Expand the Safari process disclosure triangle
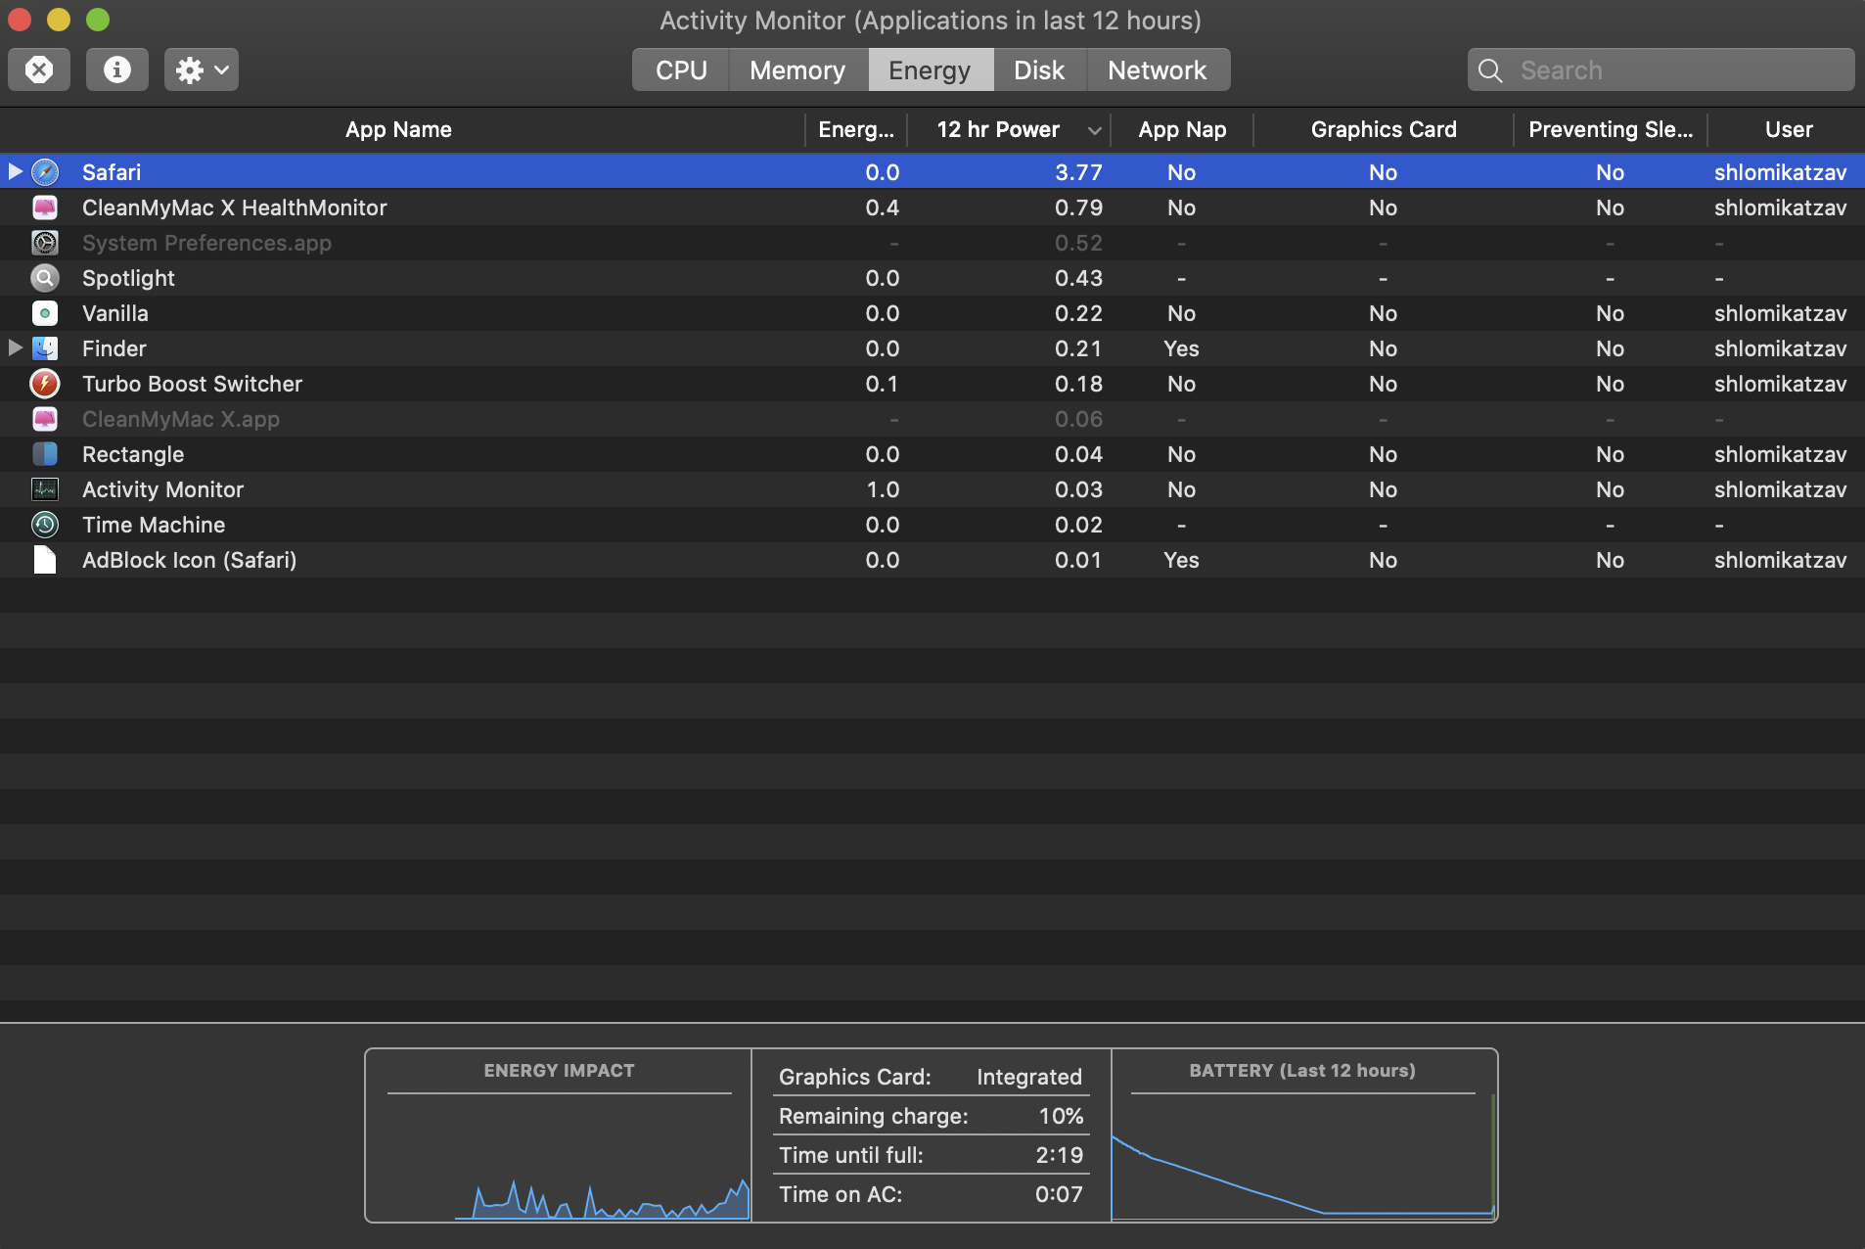 coord(15,172)
